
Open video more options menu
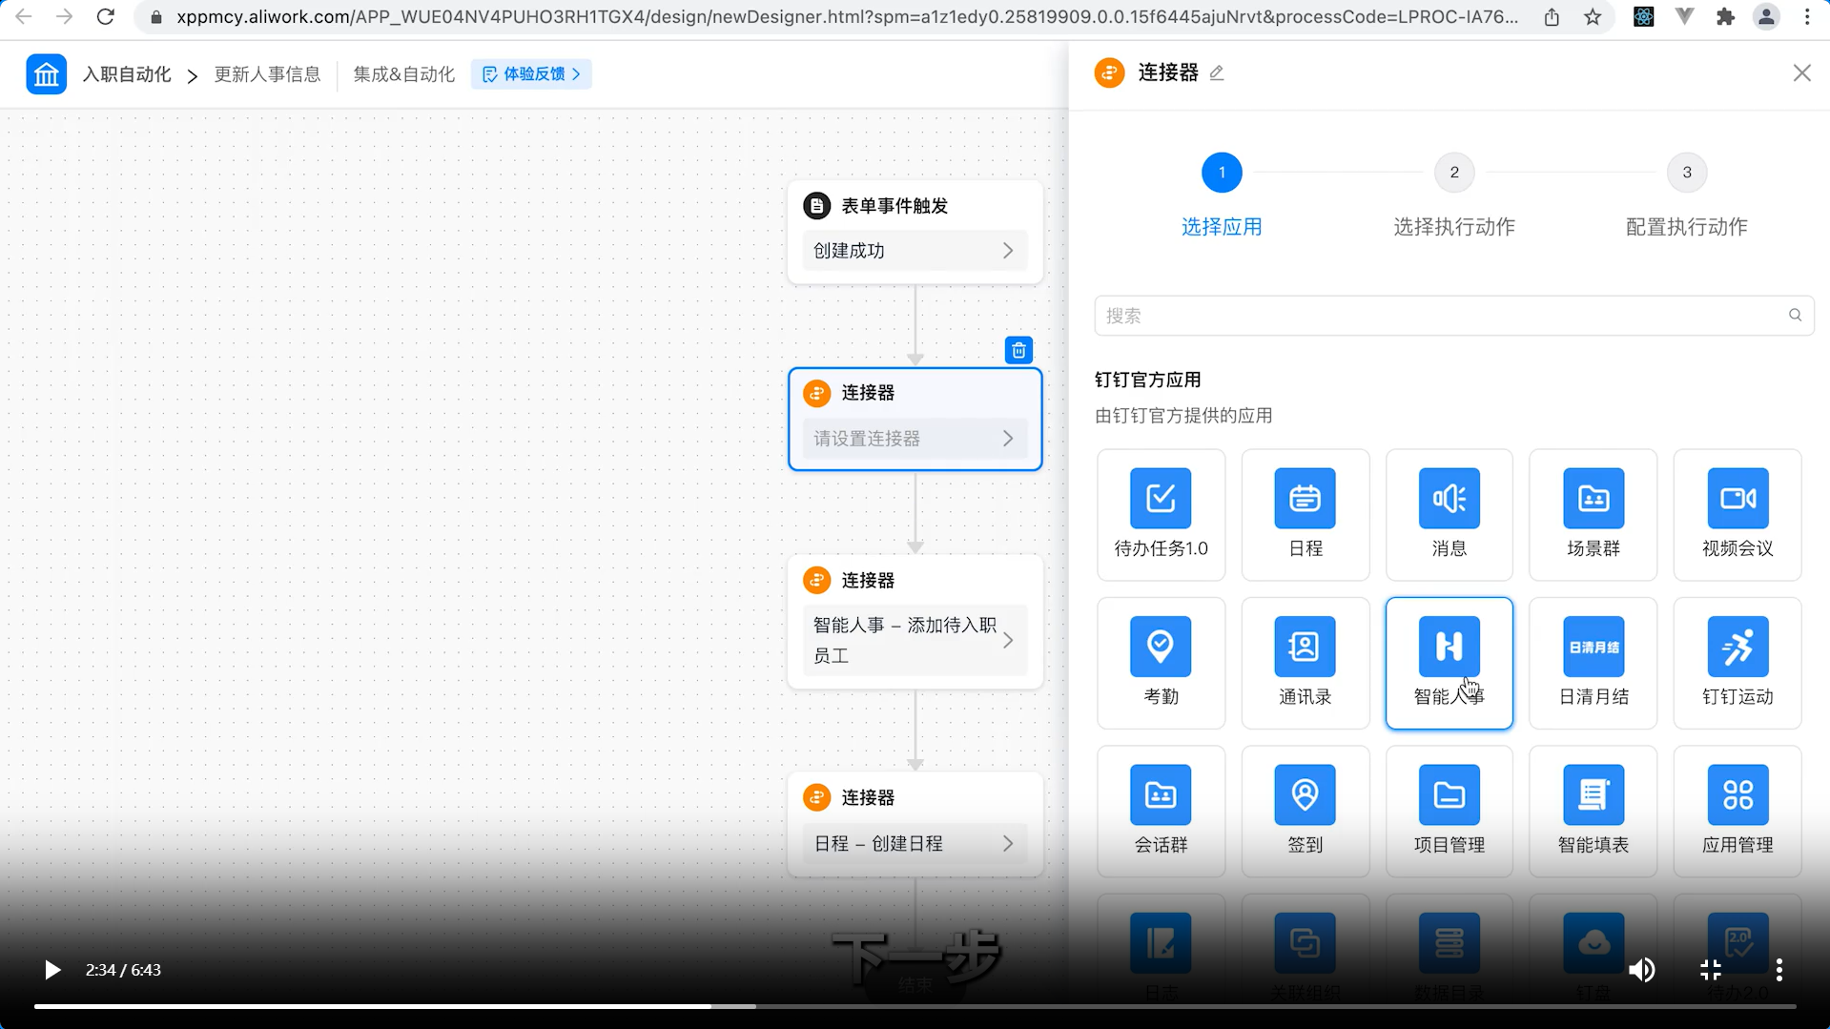[x=1779, y=970]
